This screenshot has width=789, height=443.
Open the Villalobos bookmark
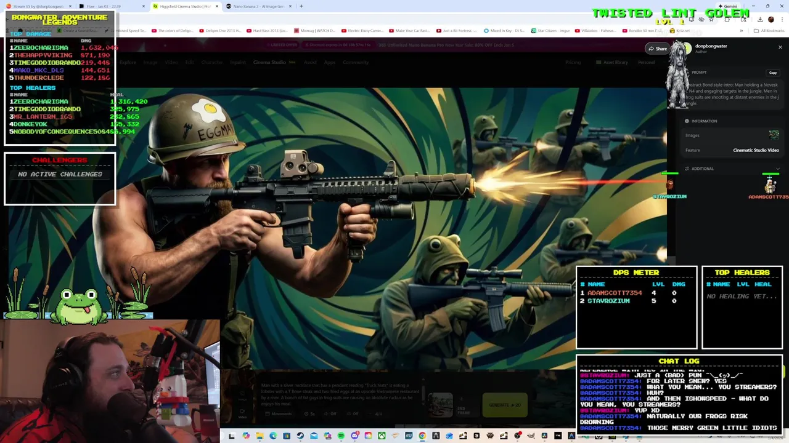(595, 30)
